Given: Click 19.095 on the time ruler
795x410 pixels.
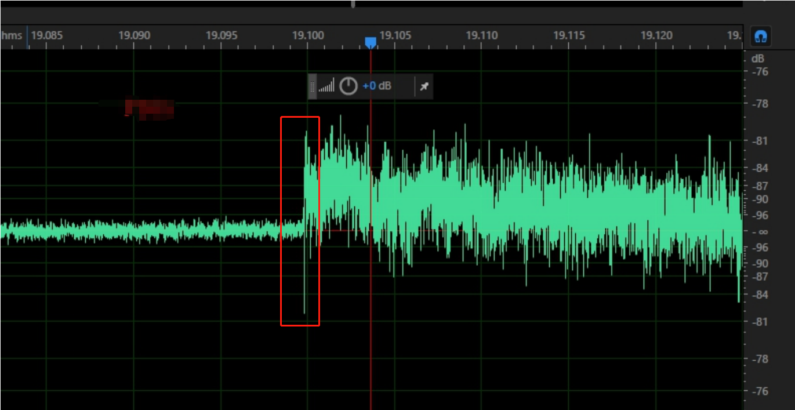Looking at the screenshot, I should coord(222,35).
